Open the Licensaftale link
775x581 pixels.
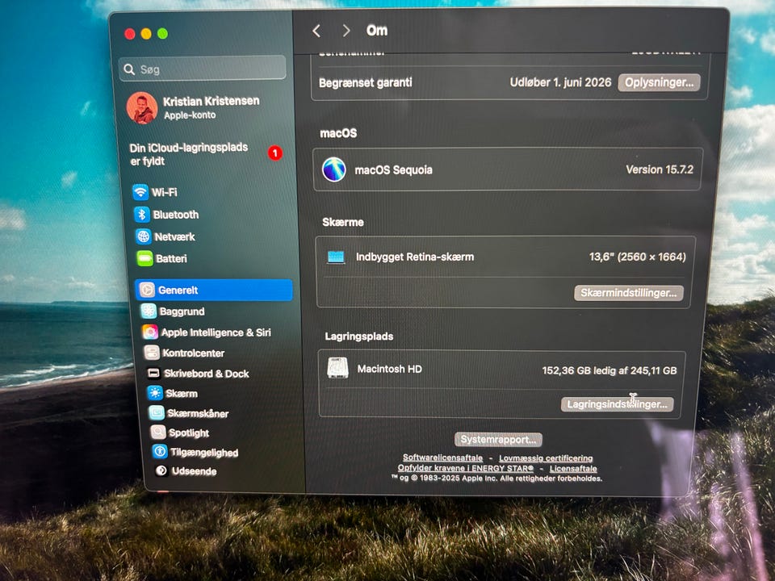573,468
